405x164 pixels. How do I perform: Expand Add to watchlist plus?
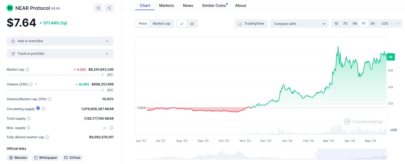tap(107, 41)
